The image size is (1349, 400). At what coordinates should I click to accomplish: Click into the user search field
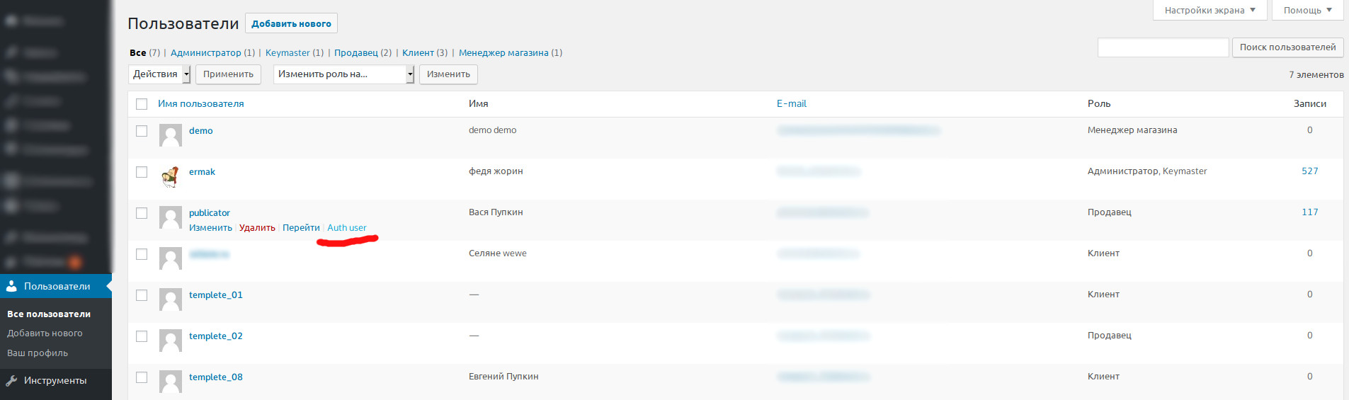click(1163, 47)
